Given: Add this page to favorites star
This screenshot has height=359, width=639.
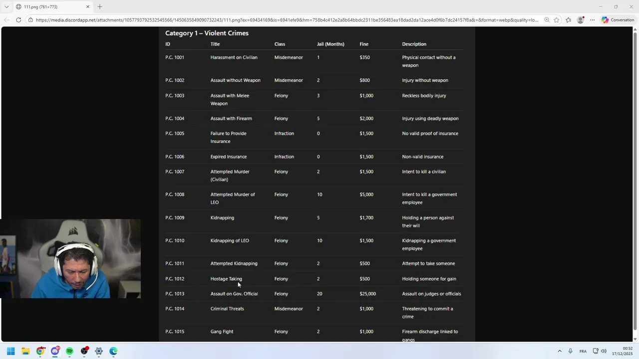Looking at the screenshot, I should click(x=556, y=20).
